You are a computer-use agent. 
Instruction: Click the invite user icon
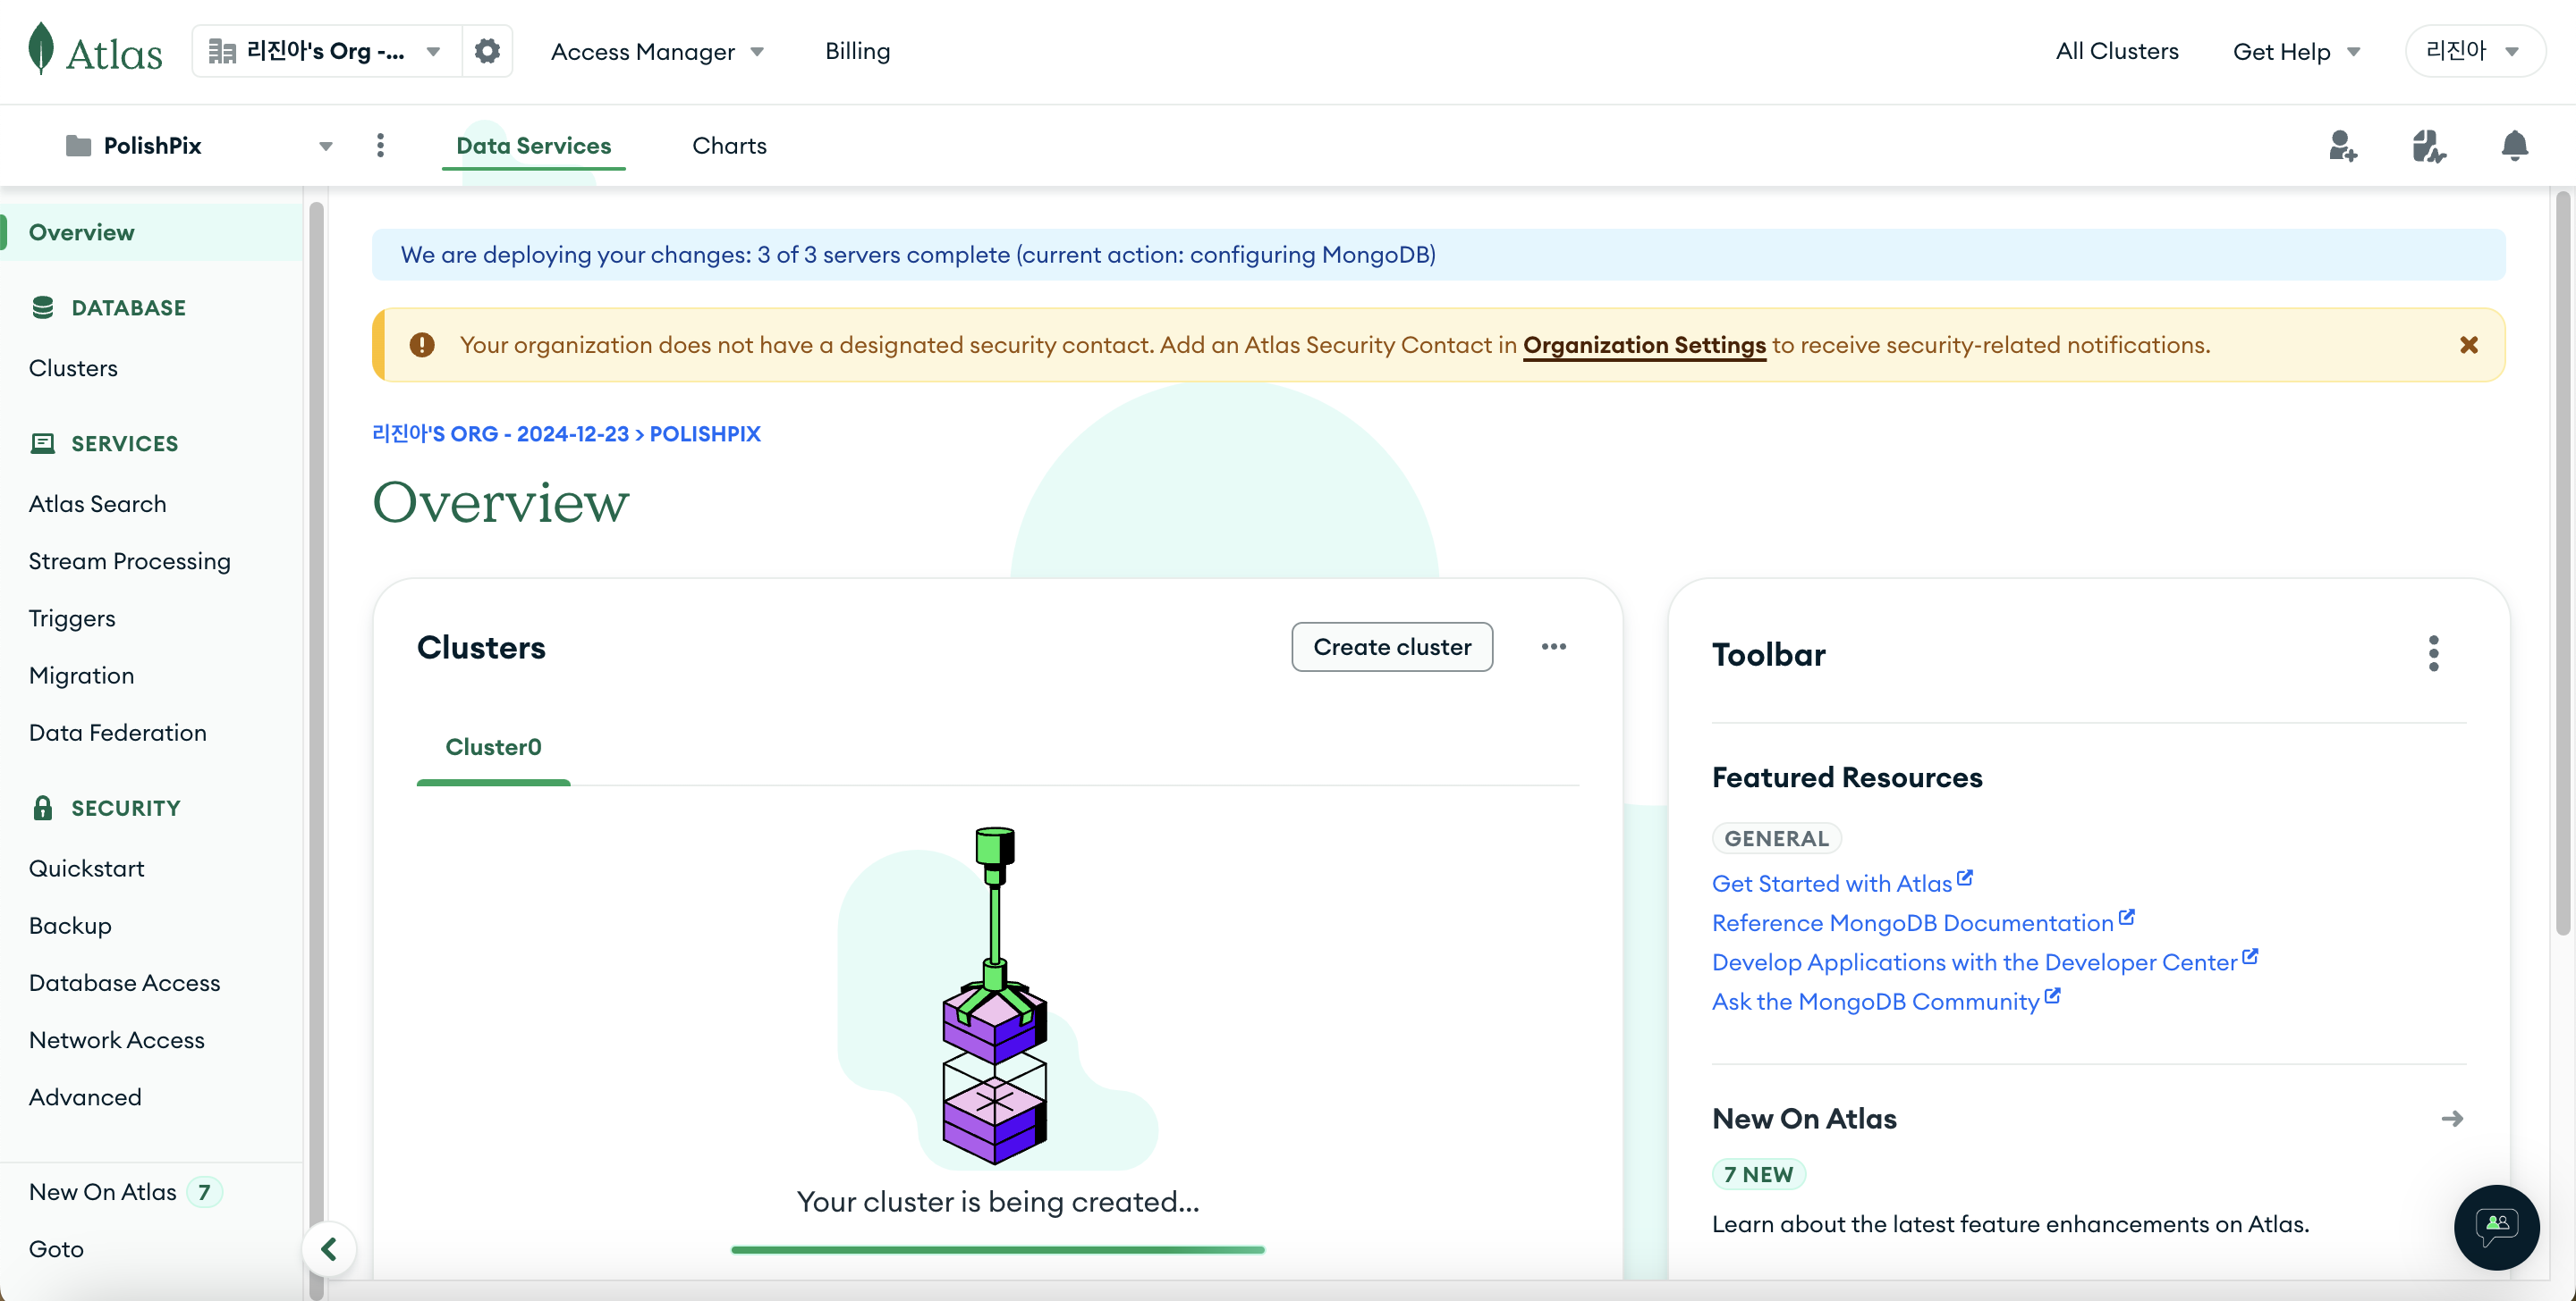[x=2342, y=146]
